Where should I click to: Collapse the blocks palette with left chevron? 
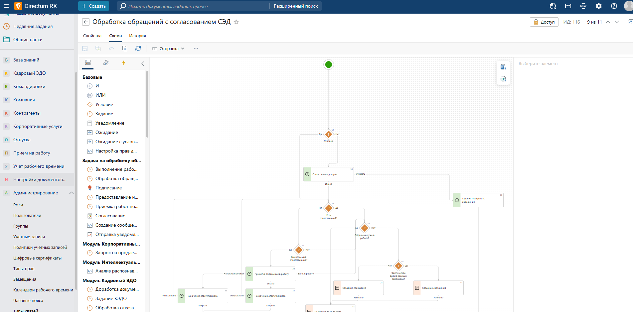(143, 63)
